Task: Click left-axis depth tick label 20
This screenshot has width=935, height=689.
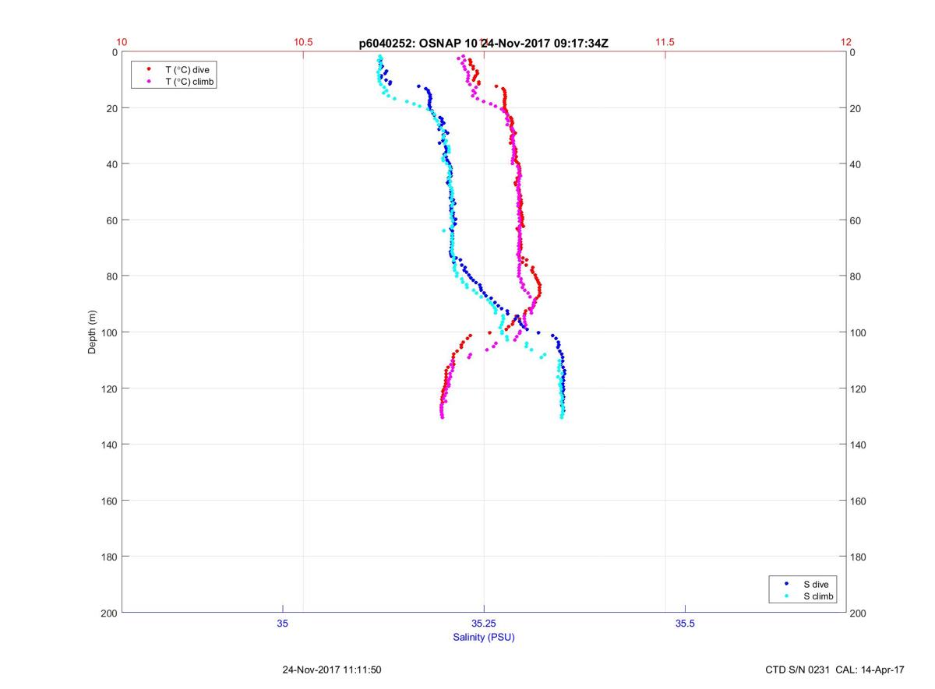Action: click(x=112, y=108)
